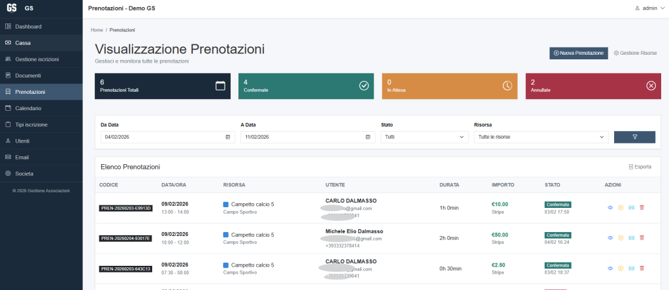Open the Risorsa dropdown filter
669x290 pixels.
coord(541,137)
